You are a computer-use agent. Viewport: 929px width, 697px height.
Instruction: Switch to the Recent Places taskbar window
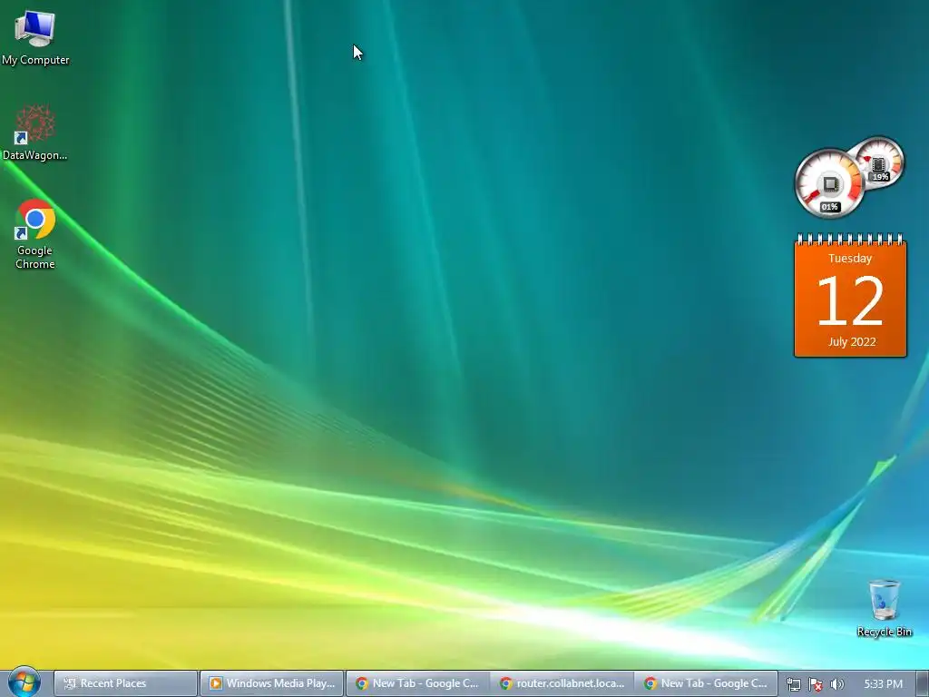coord(125,683)
